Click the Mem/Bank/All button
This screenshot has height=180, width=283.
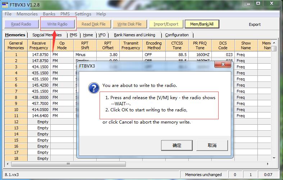202,24
